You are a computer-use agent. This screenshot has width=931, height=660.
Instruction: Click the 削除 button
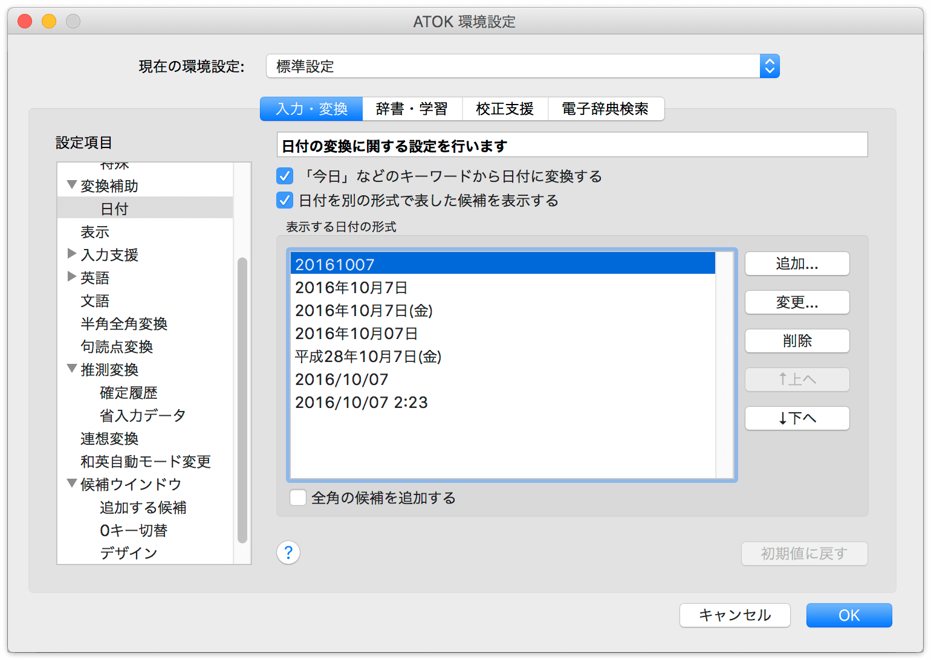click(797, 341)
